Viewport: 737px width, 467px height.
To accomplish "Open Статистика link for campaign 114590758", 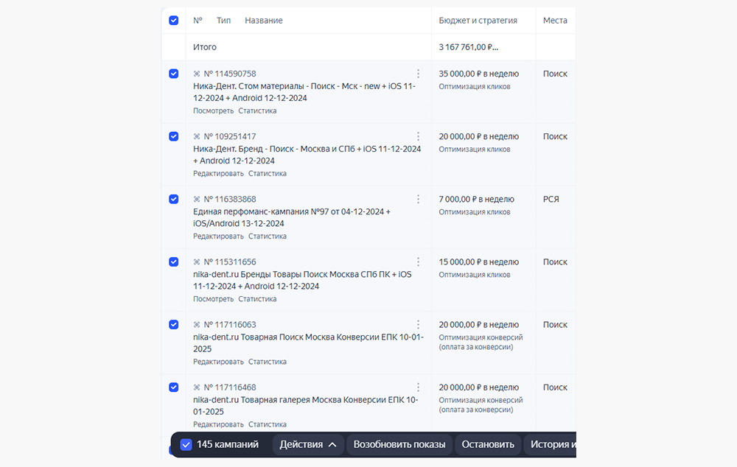I will (257, 111).
